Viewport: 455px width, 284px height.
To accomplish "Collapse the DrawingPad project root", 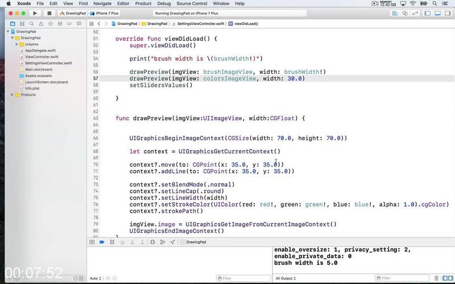I will tap(8, 32).
